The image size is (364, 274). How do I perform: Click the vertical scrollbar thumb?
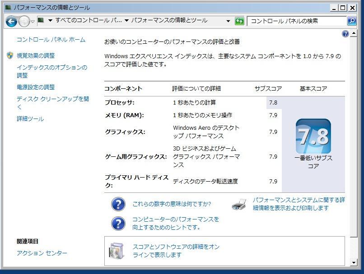(x=354, y=137)
